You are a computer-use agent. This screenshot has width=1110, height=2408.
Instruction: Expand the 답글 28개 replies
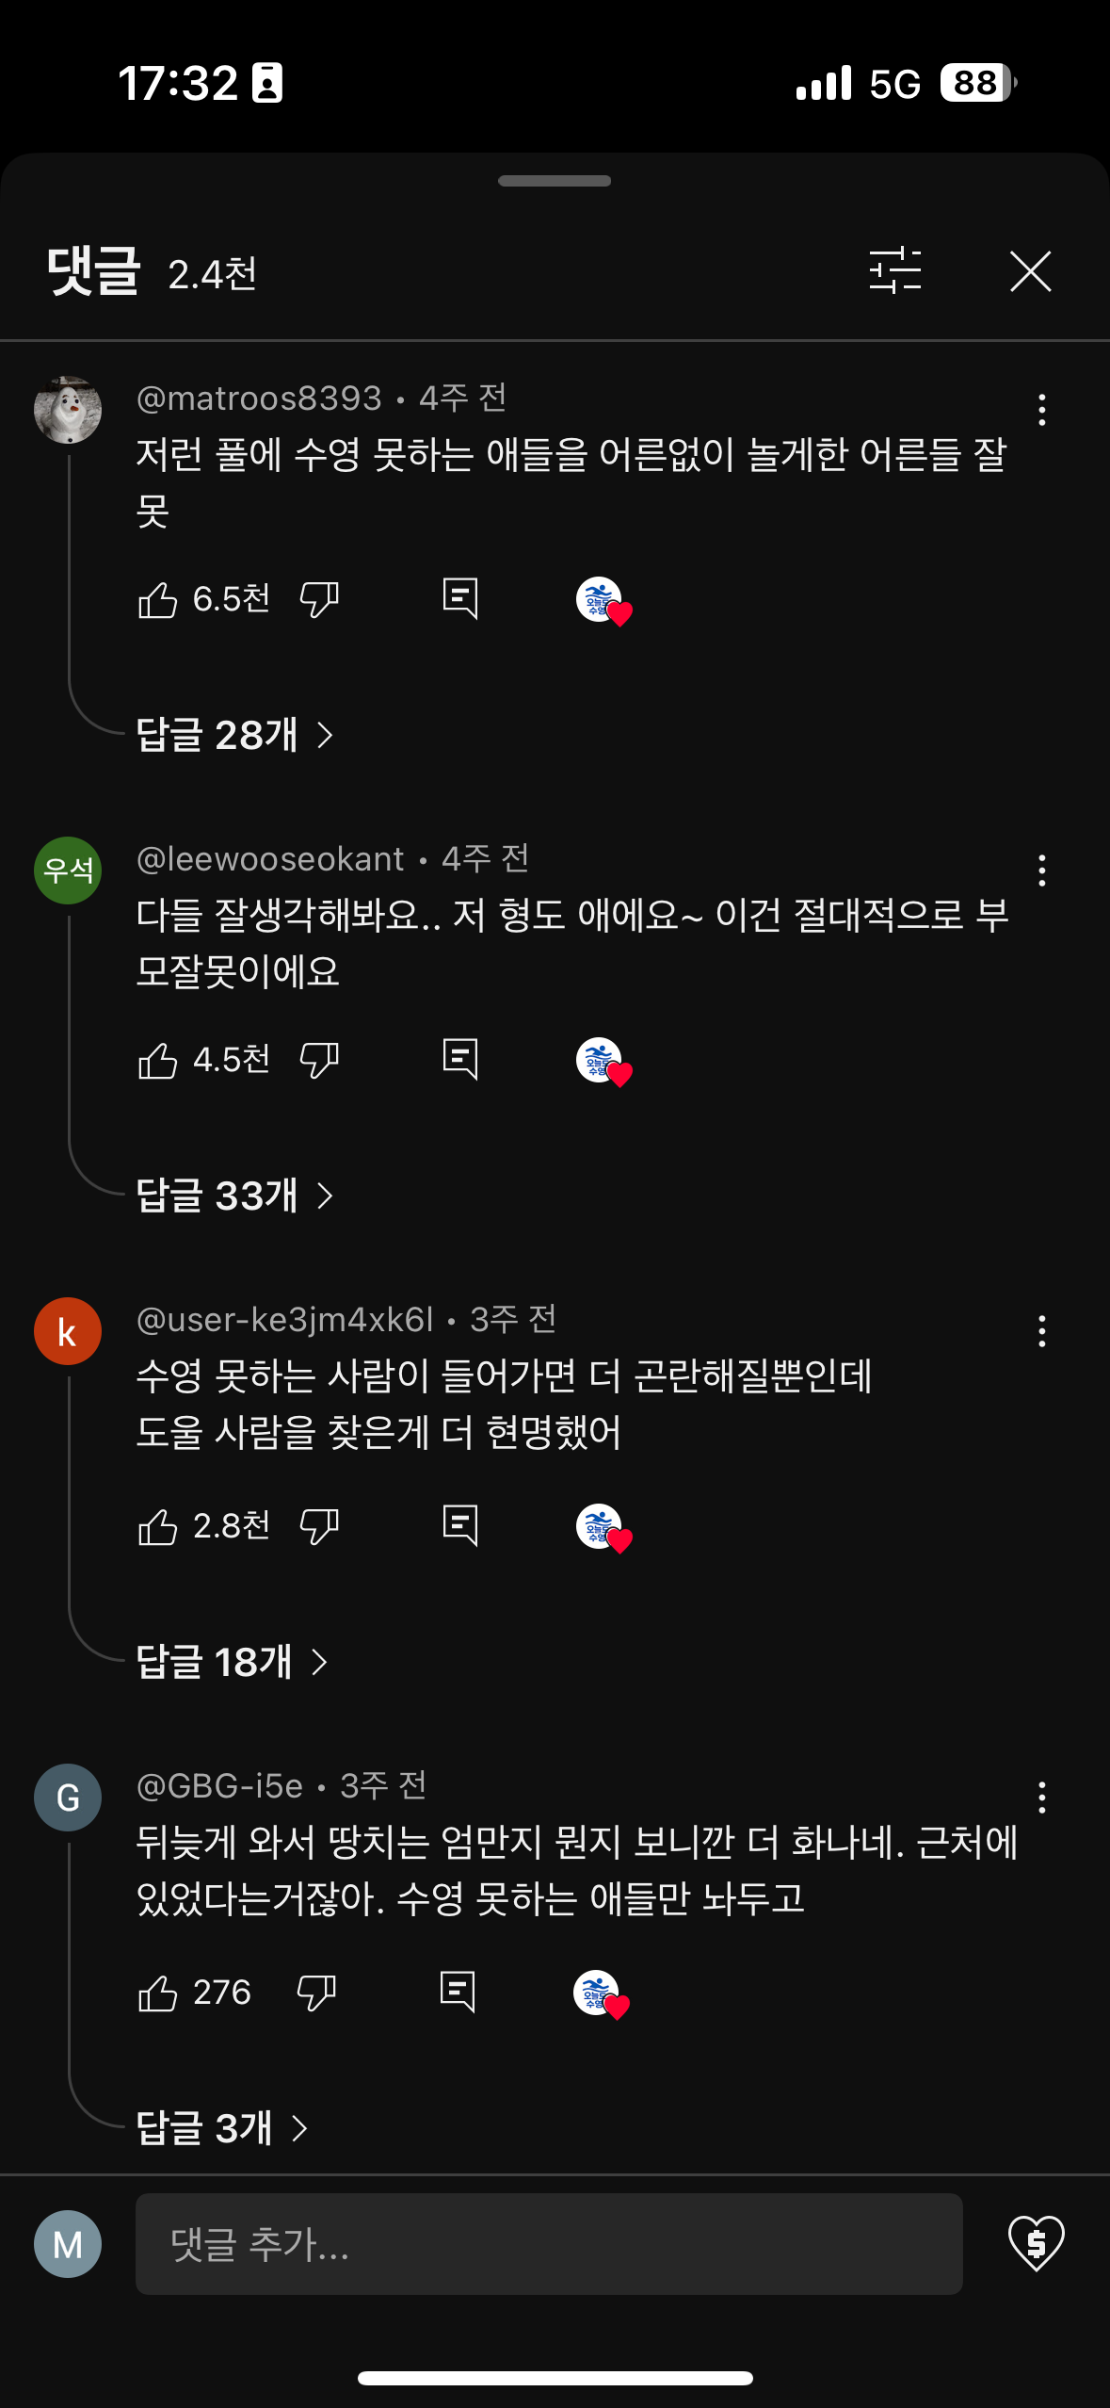pyautogui.click(x=234, y=735)
